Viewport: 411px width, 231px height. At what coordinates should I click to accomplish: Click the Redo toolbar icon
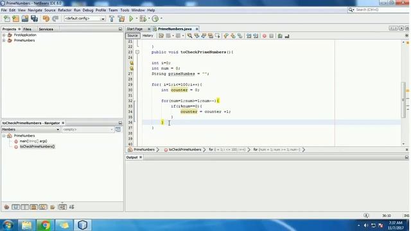pyautogui.click(x=55, y=19)
